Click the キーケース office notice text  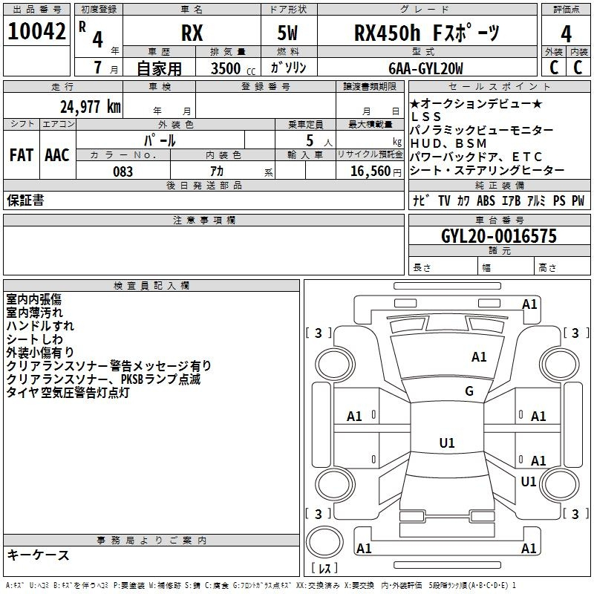click(38, 555)
